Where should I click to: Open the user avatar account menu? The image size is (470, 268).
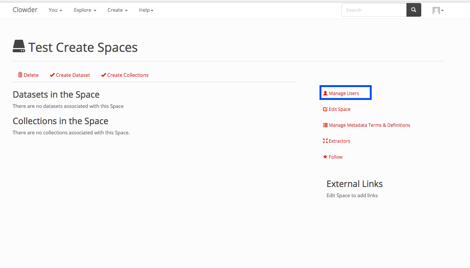click(438, 11)
